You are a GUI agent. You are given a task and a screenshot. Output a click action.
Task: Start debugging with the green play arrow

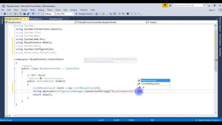(x=76, y=14)
